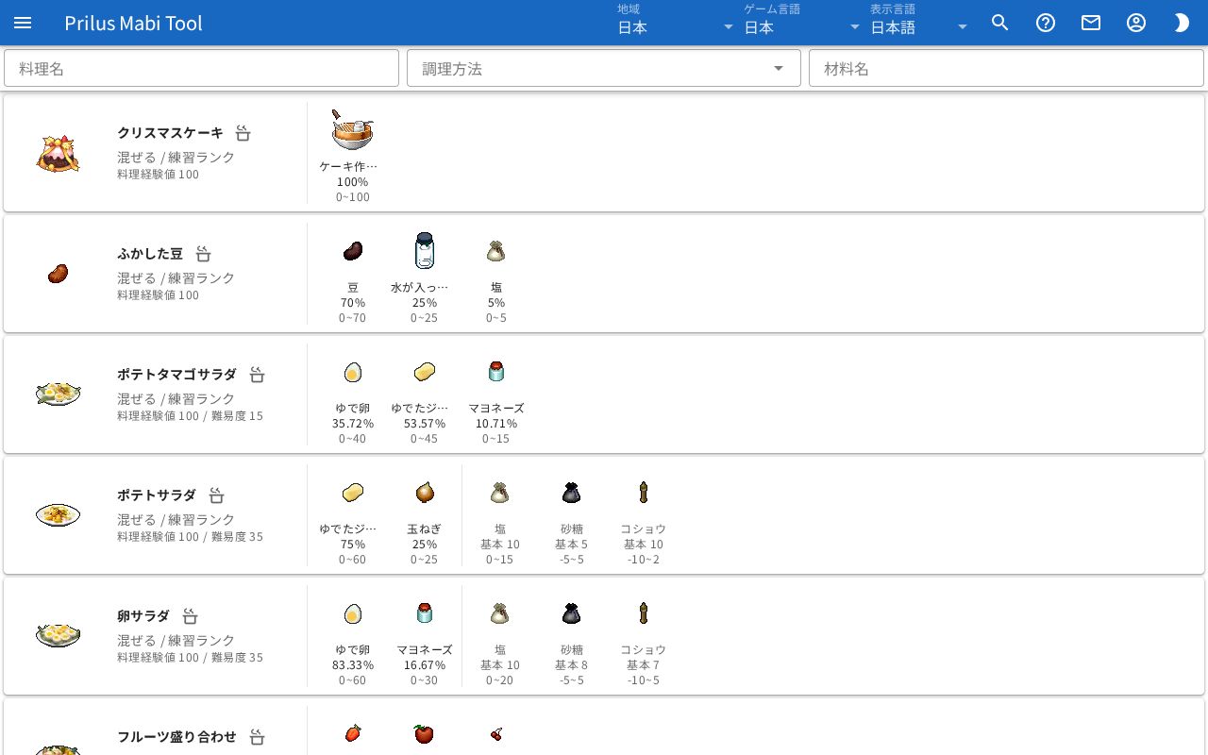Click the 玉ねぎ onion ingredient icon

425,493
